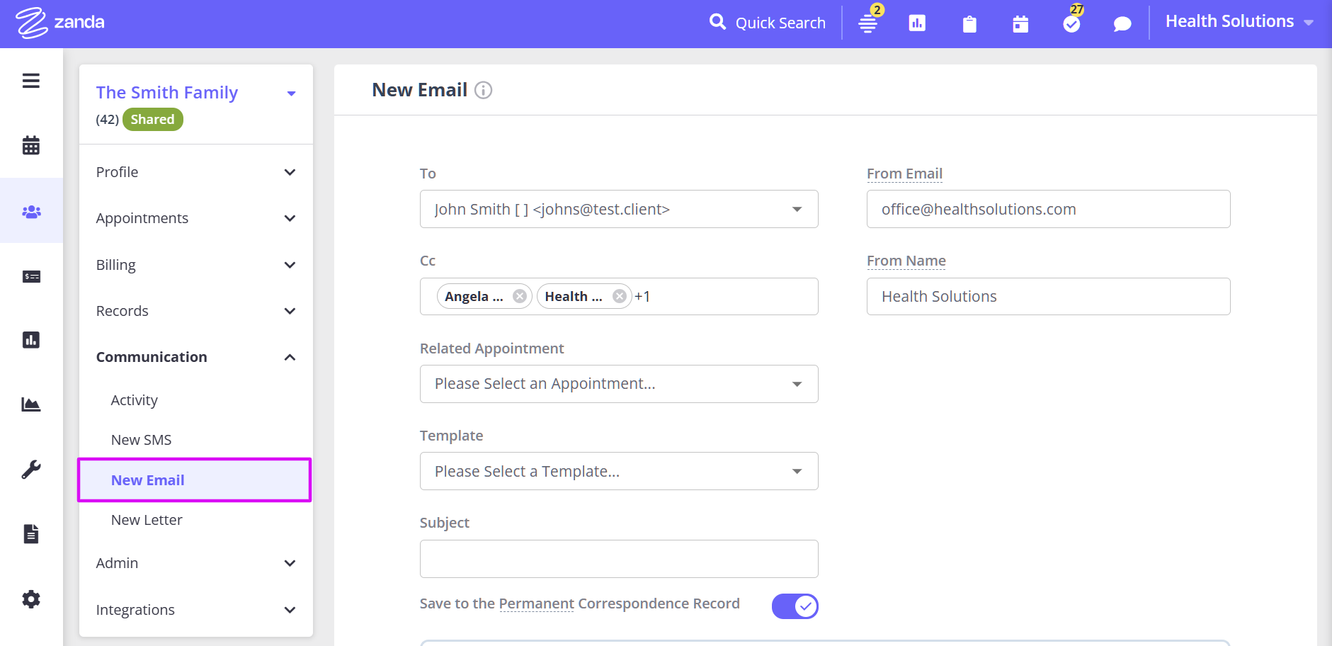
Task: Expand the Billing section in client menu
Action: (195, 265)
